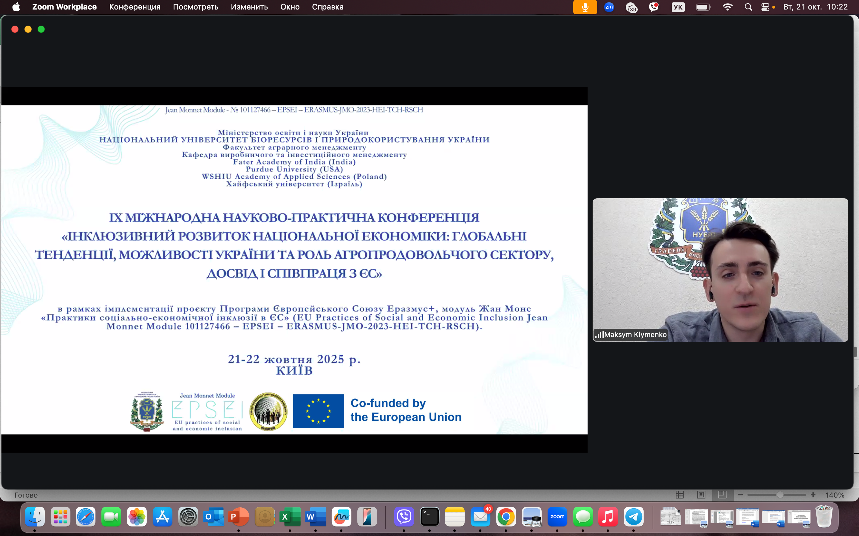Open Zoom from the Dock
The width and height of the screenshot is (859, 536).
tap(557, 517)
